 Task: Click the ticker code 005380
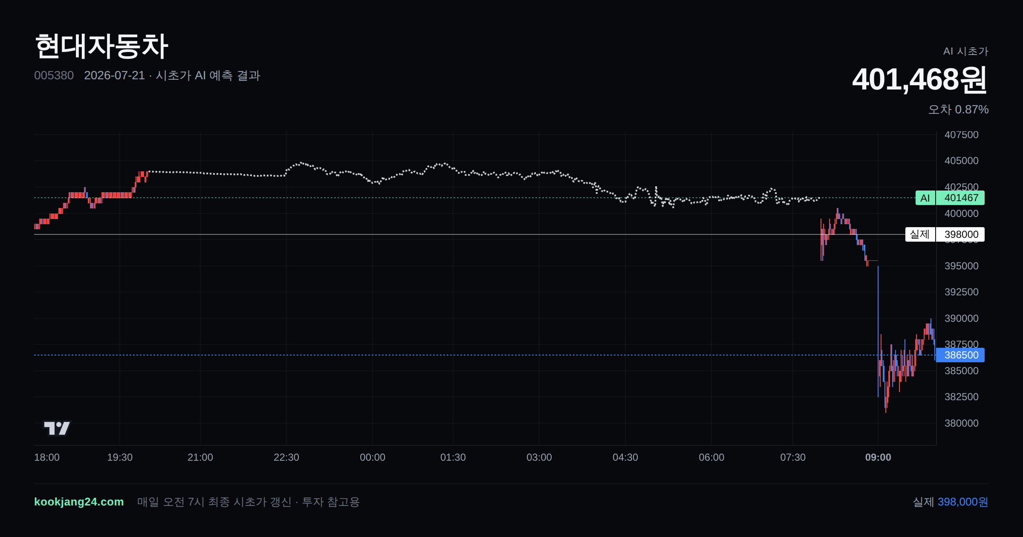(x=54, y=75)
